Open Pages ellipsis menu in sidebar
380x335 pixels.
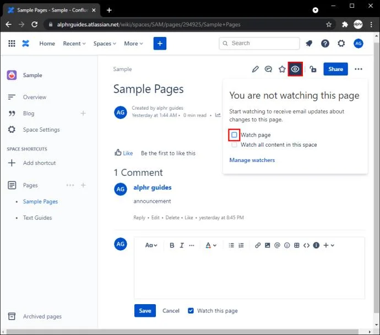(x=70, y=185)
